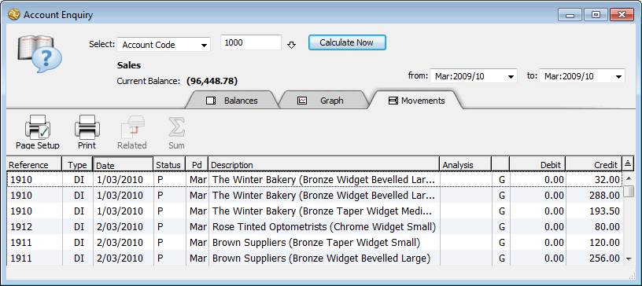The width and height of the screenshot is (642, 286).
Task: Sort by the Date column header
Action: 123,164
